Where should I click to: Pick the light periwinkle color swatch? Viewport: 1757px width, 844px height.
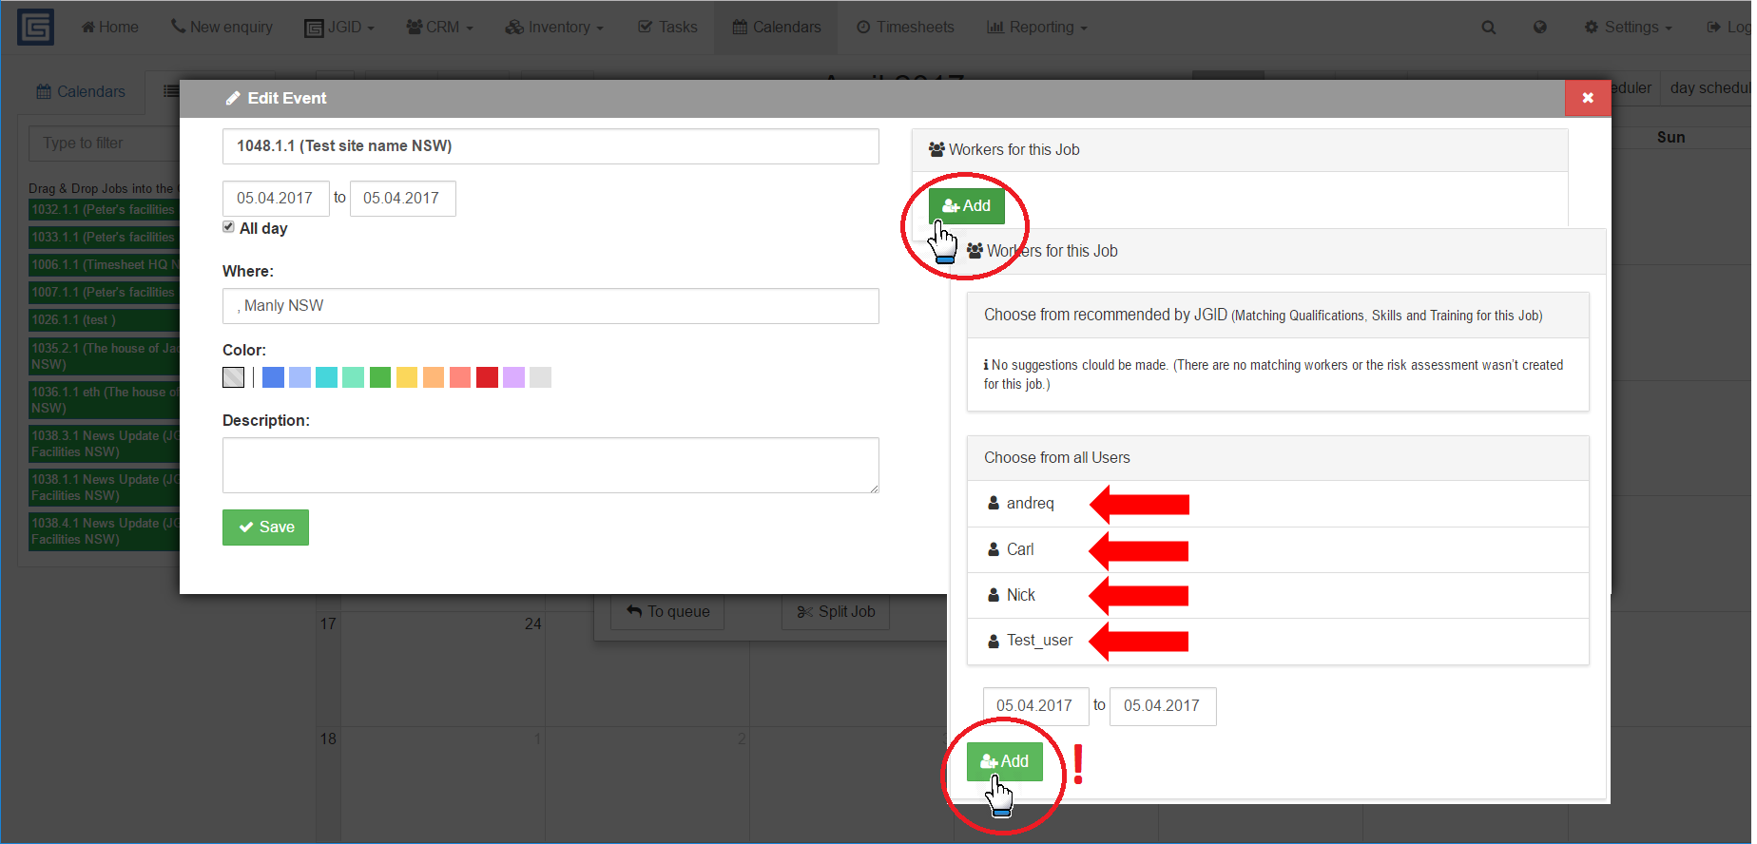coord(299,377)
